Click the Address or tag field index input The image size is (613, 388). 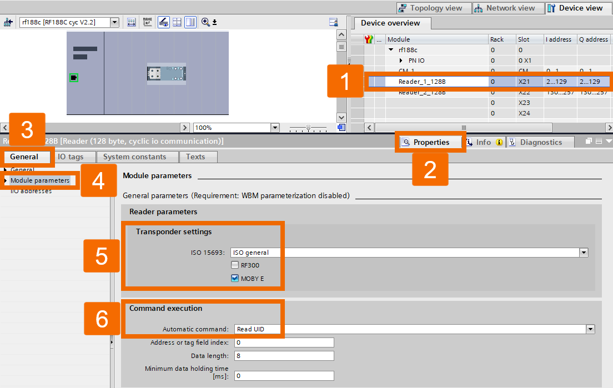click(284, 342)
